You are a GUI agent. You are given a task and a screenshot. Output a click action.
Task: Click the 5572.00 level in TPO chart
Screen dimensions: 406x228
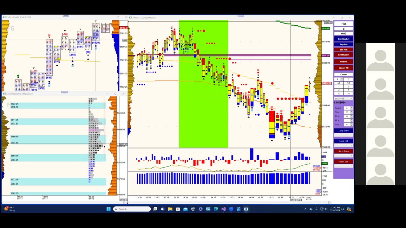click(x=15, y=180)
